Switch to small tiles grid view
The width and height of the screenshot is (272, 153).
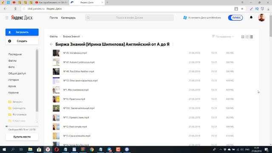(247, 37)
